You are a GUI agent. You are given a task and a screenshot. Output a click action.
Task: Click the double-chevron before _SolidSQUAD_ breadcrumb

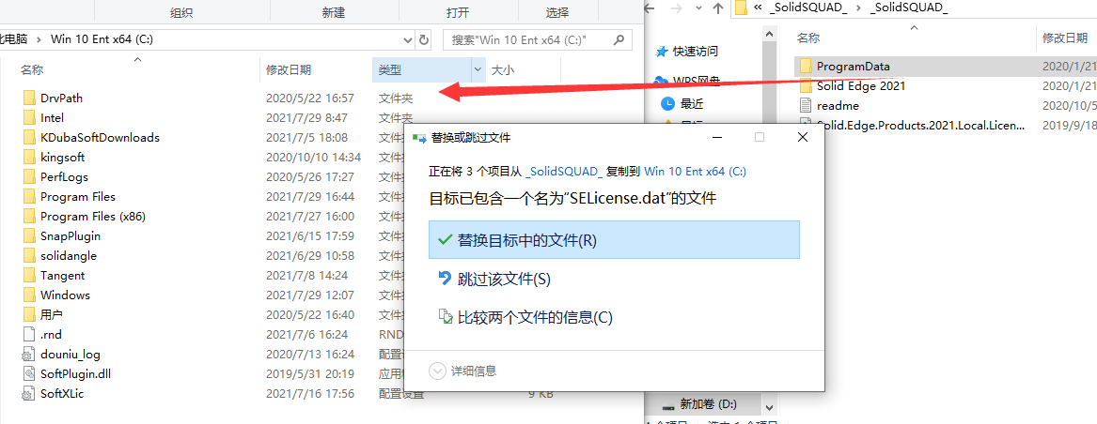[758, 8]
